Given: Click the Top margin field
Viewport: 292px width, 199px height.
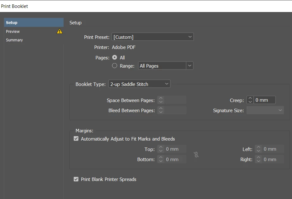Looking at the screenshot, I should tap(175, 149).
